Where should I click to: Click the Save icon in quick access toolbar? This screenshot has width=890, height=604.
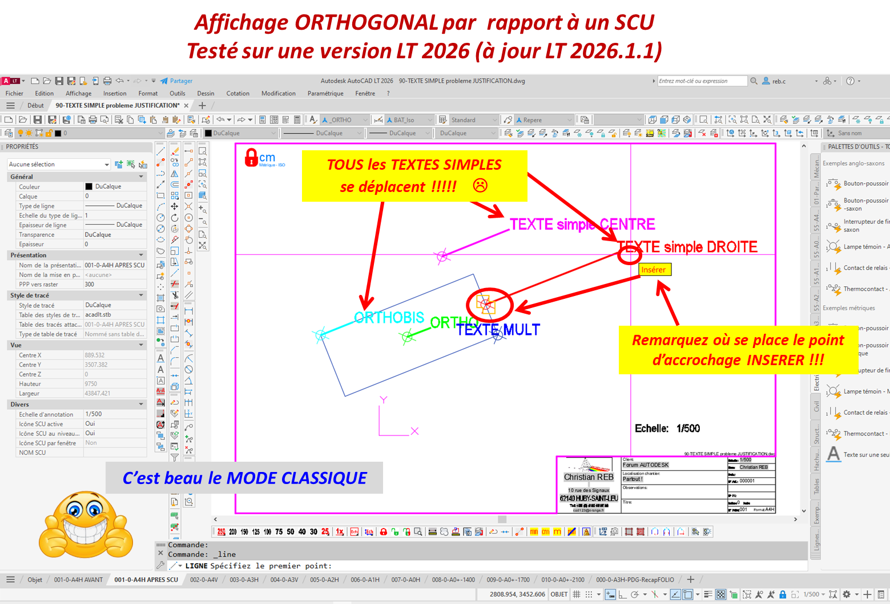(x=59, y=81)
